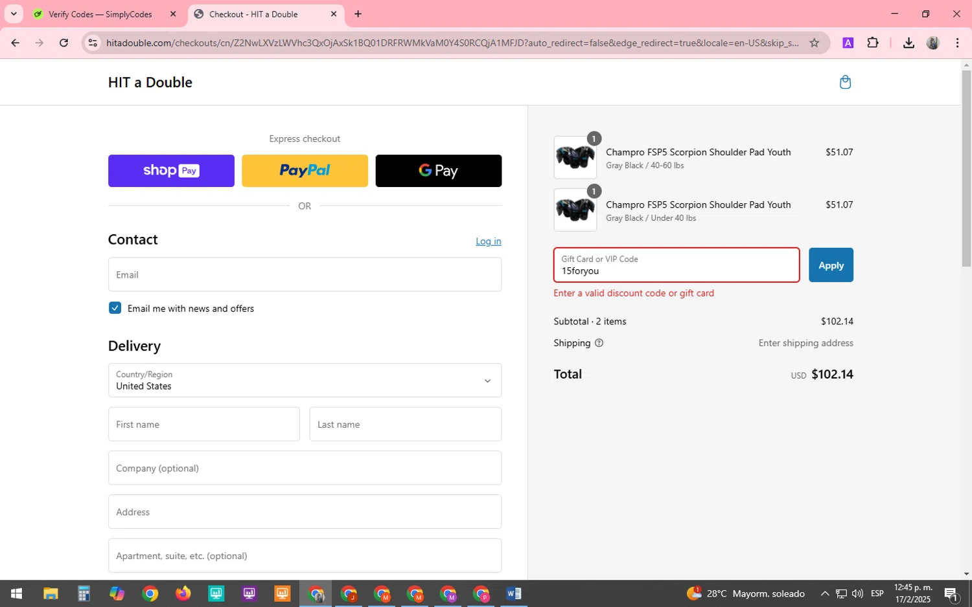Click the weather widget in taskbar
Viewport: 972px width, 607px height.
pos(745,593)
